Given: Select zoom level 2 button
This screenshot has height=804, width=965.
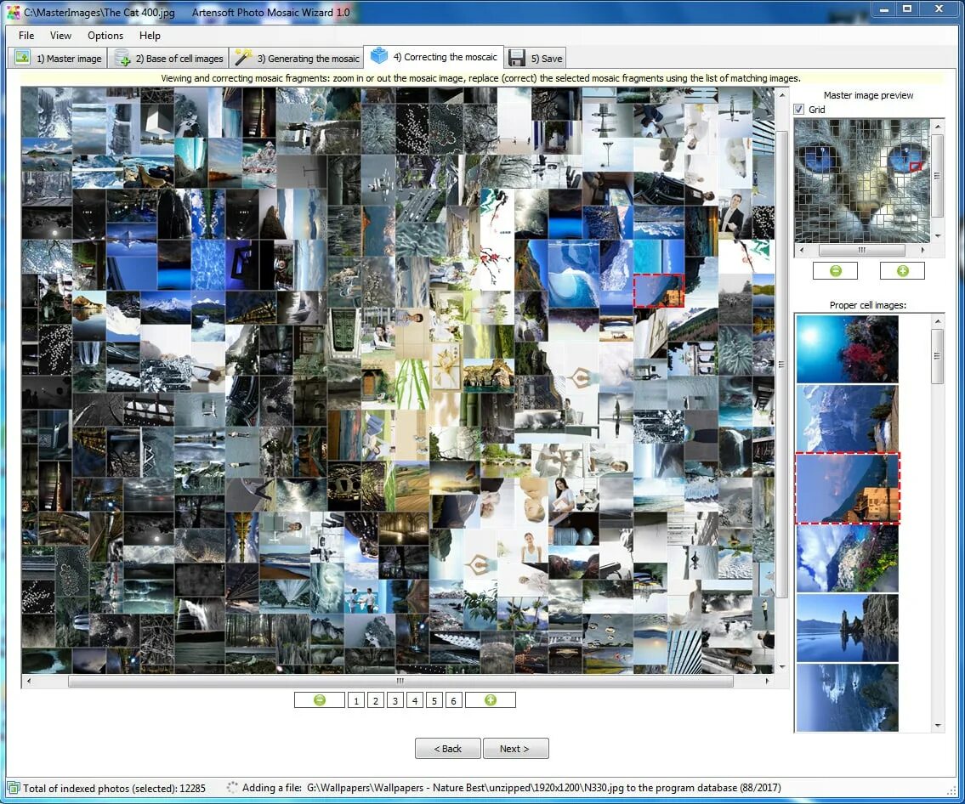Looking at the screenshot, I should click(x=376, y=700).
